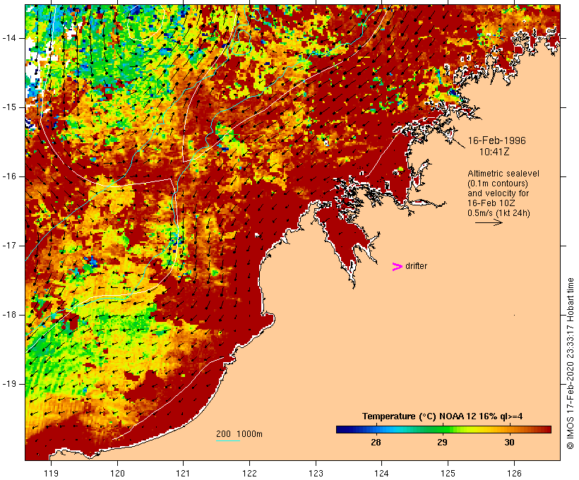Screen dimensions: 579x480
Task: Click the '-19' latitude axis label
Action: point(9,384)
